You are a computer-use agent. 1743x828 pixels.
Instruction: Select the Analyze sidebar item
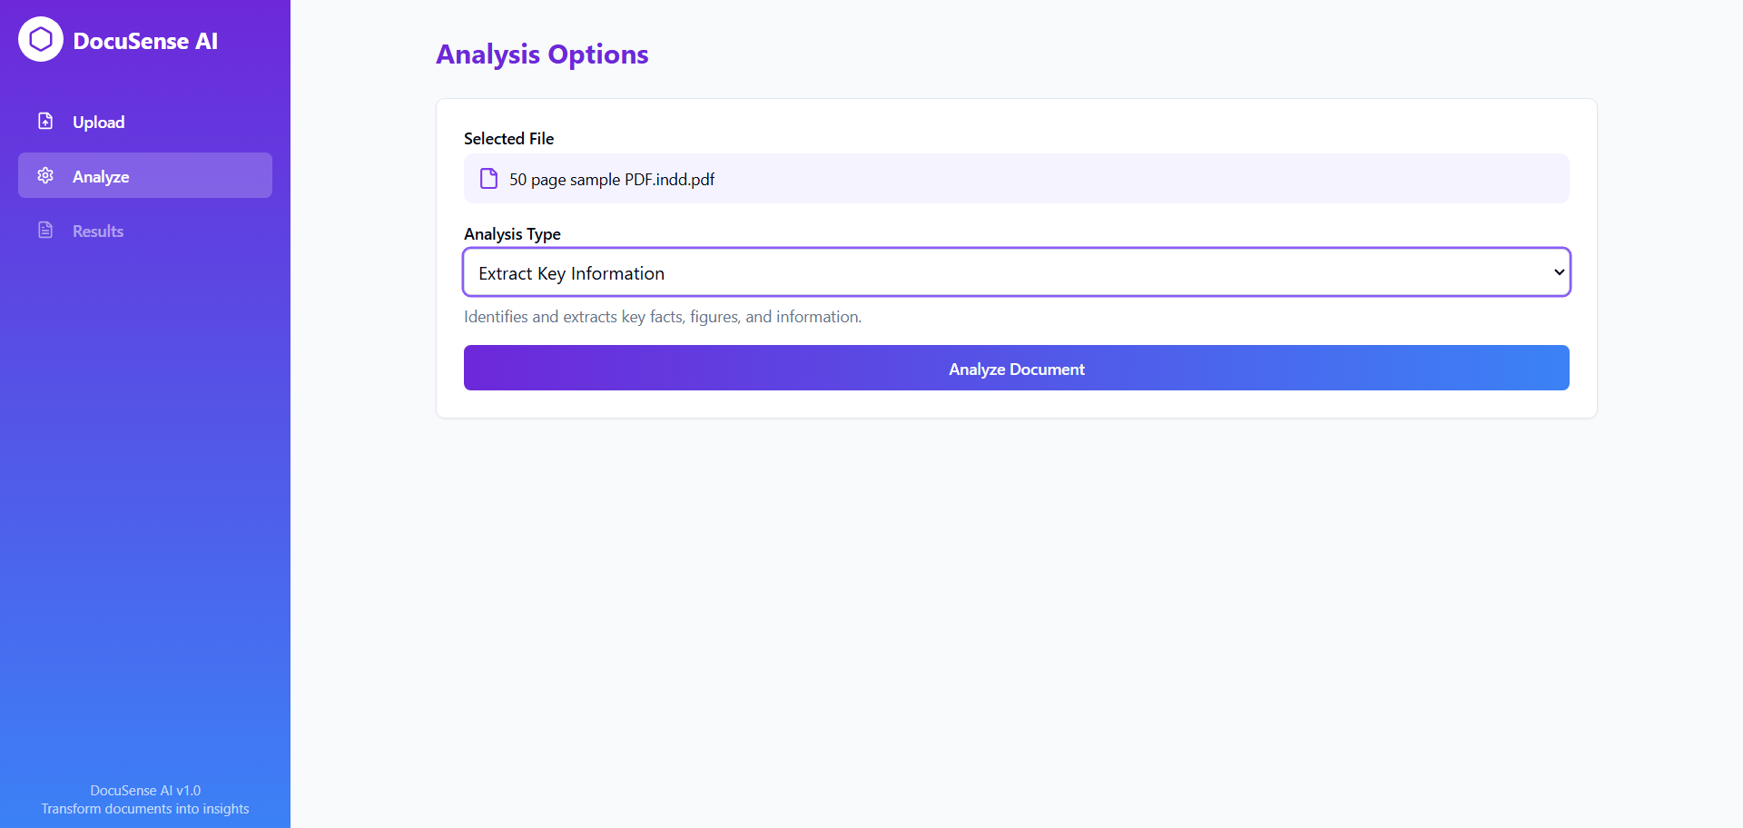pyautogui.click(x=145, y=175)
